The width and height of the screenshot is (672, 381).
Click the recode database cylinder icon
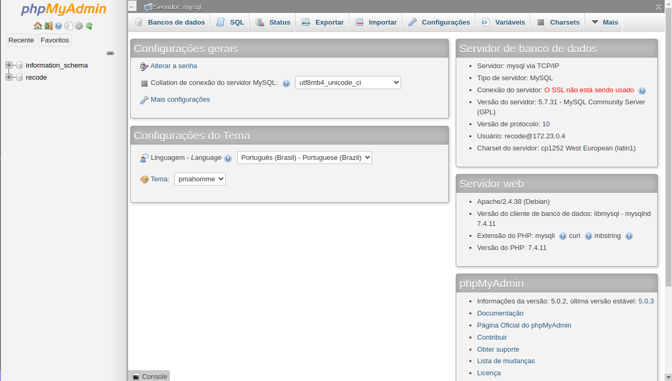(19, 78)
